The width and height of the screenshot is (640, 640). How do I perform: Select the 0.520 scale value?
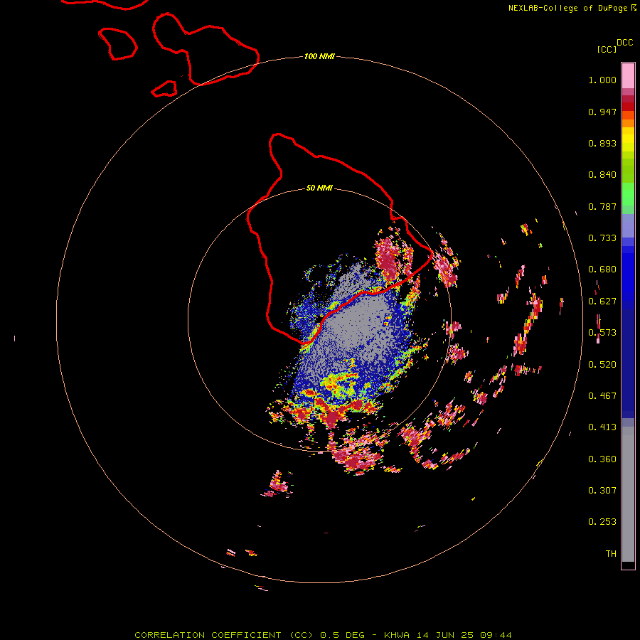coord(602,365)
